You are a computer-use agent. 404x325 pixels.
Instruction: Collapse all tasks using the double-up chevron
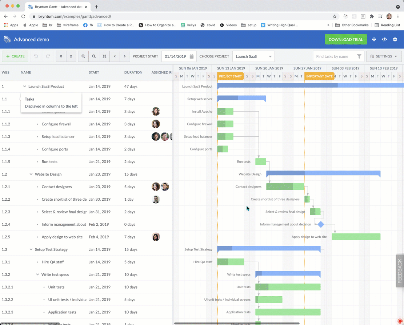(71, 56)
